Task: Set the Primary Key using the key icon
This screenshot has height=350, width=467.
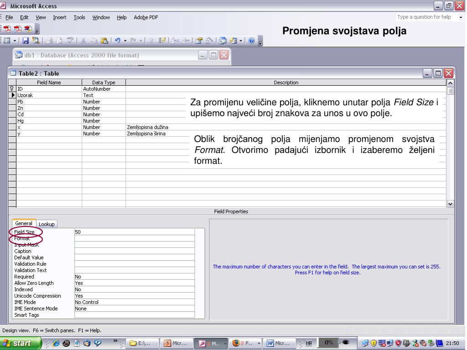Action: pos(151,41)
